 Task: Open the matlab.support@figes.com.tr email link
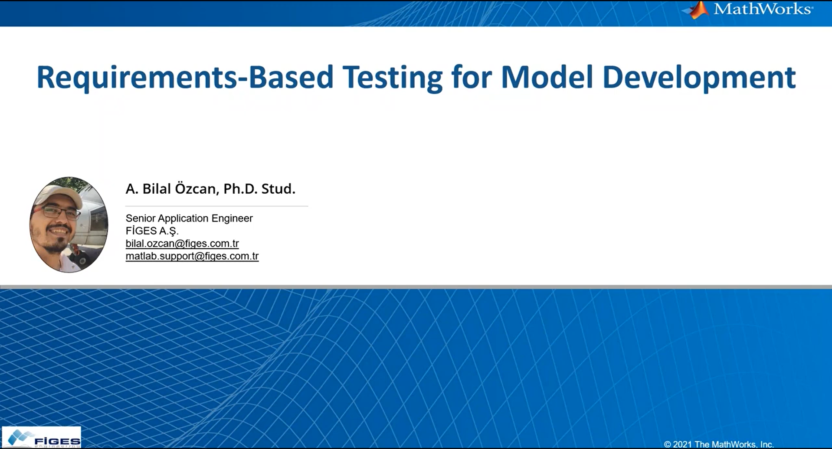(192, 256)
